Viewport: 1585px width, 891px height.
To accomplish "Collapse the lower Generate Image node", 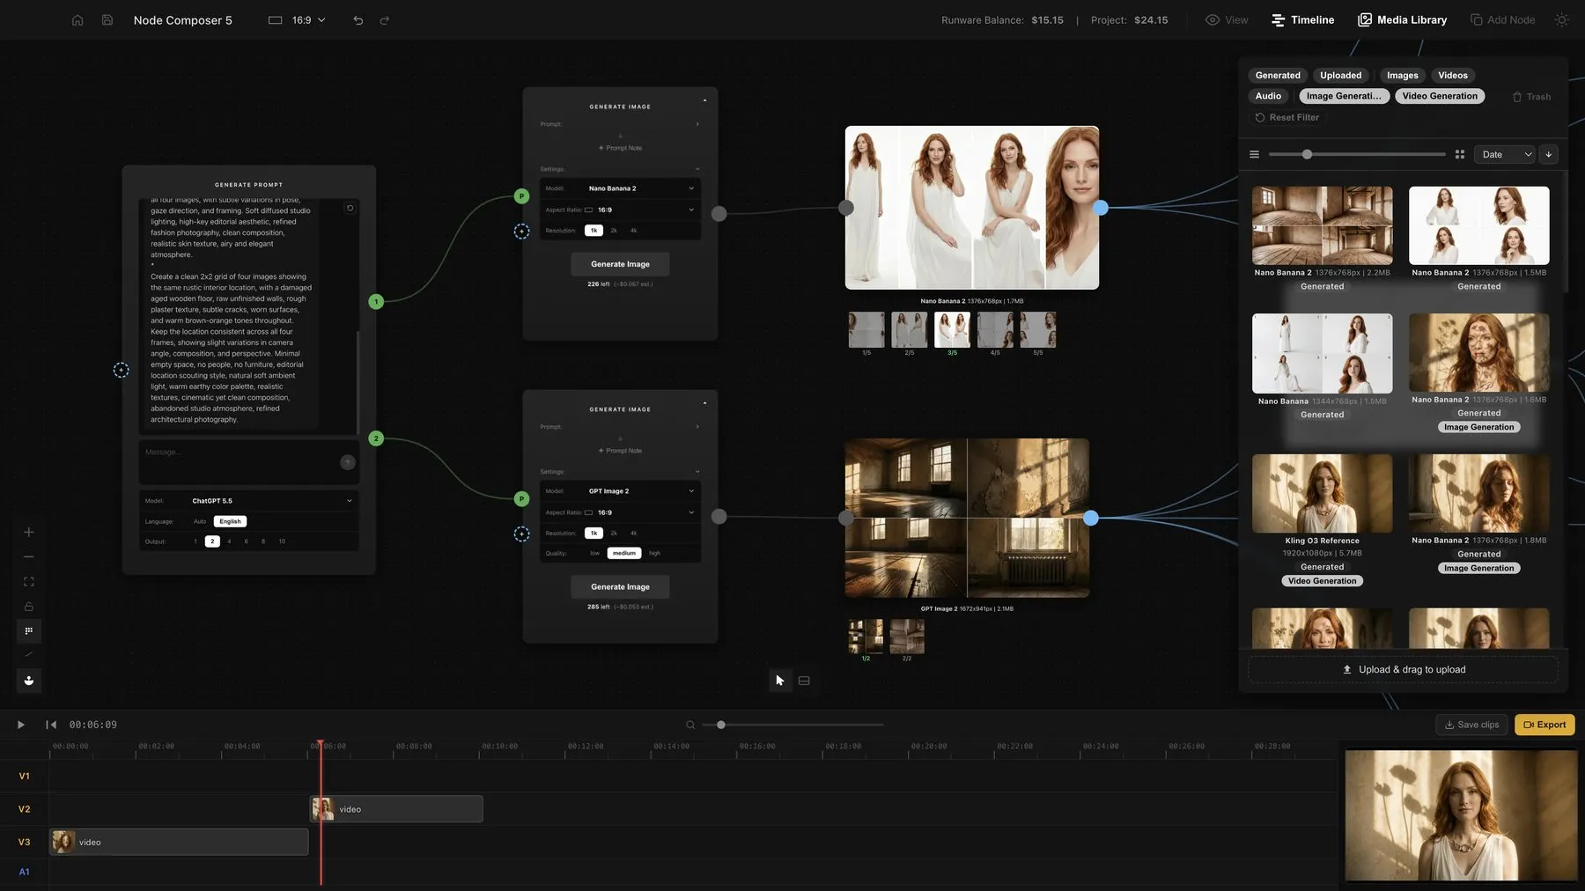I will (x=704, y=403).
